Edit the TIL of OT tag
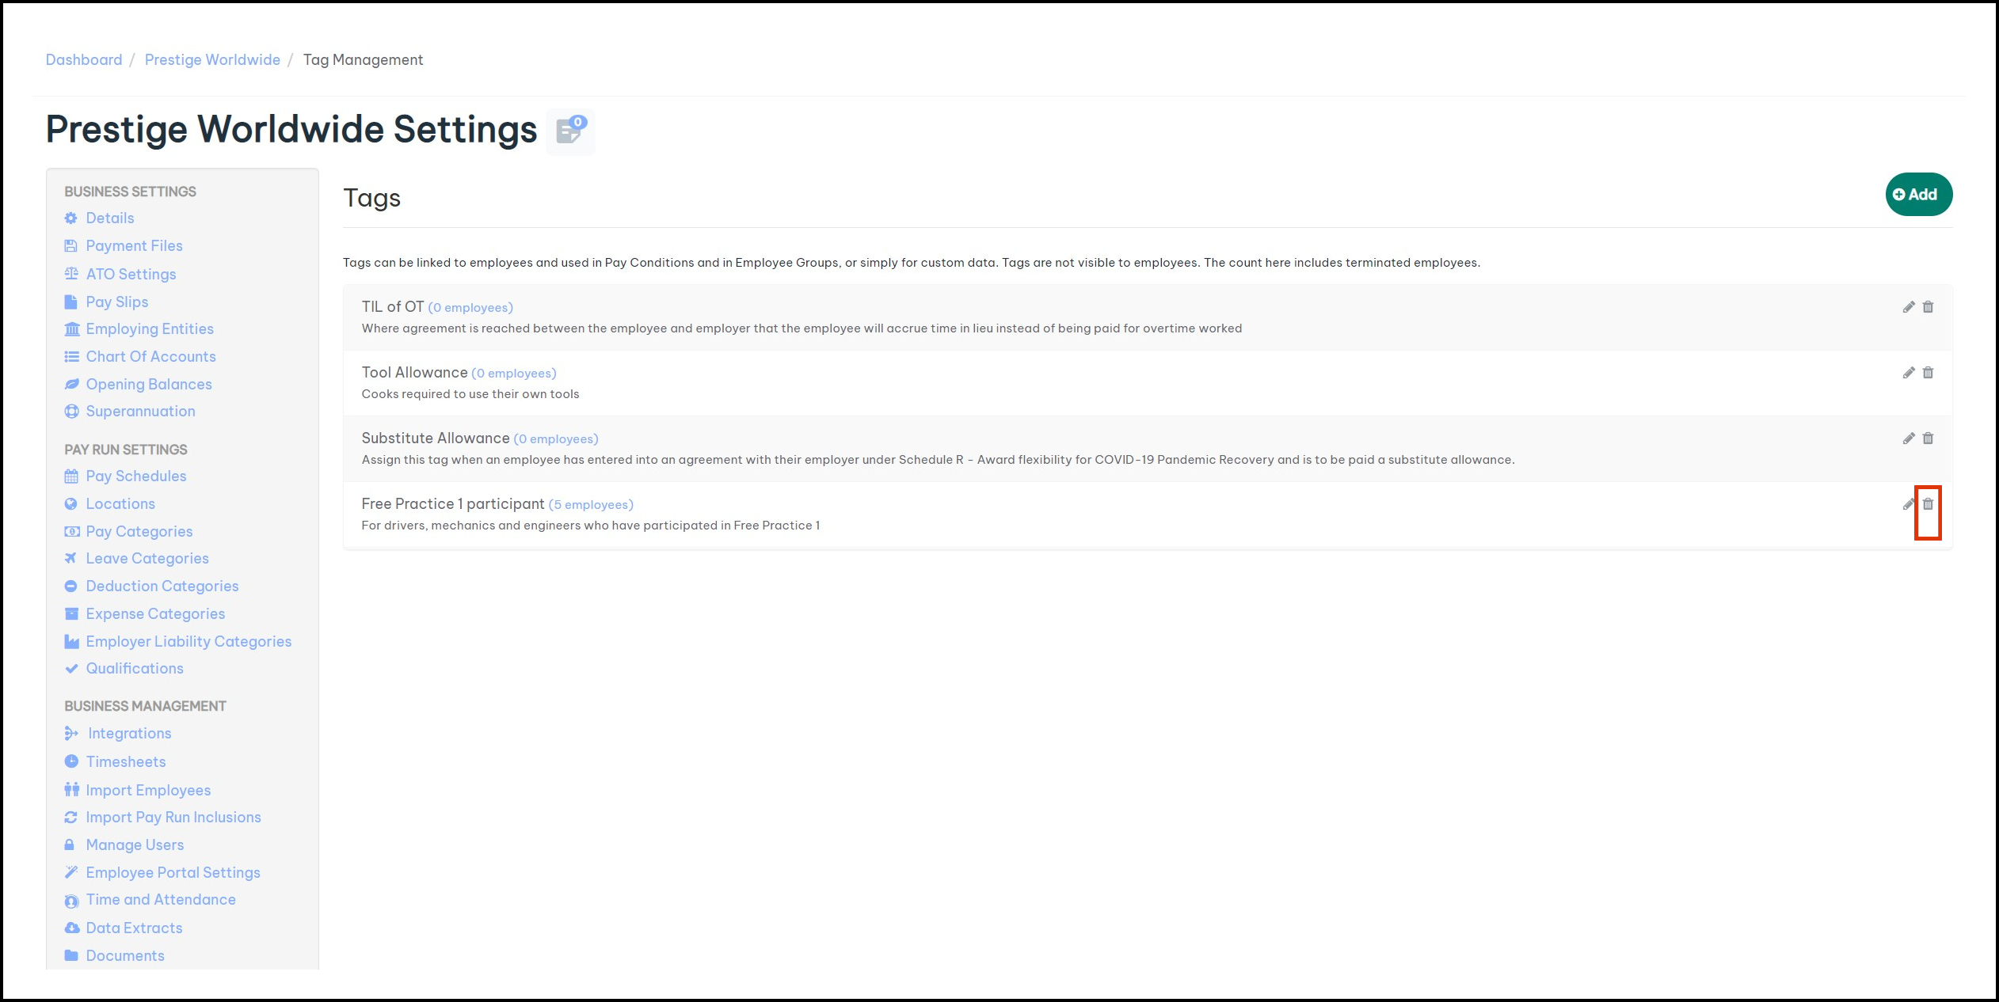1999x1002 pixels. click(x=1909, y=307)
